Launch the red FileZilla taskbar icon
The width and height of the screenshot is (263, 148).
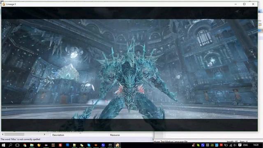click(60, 145)
